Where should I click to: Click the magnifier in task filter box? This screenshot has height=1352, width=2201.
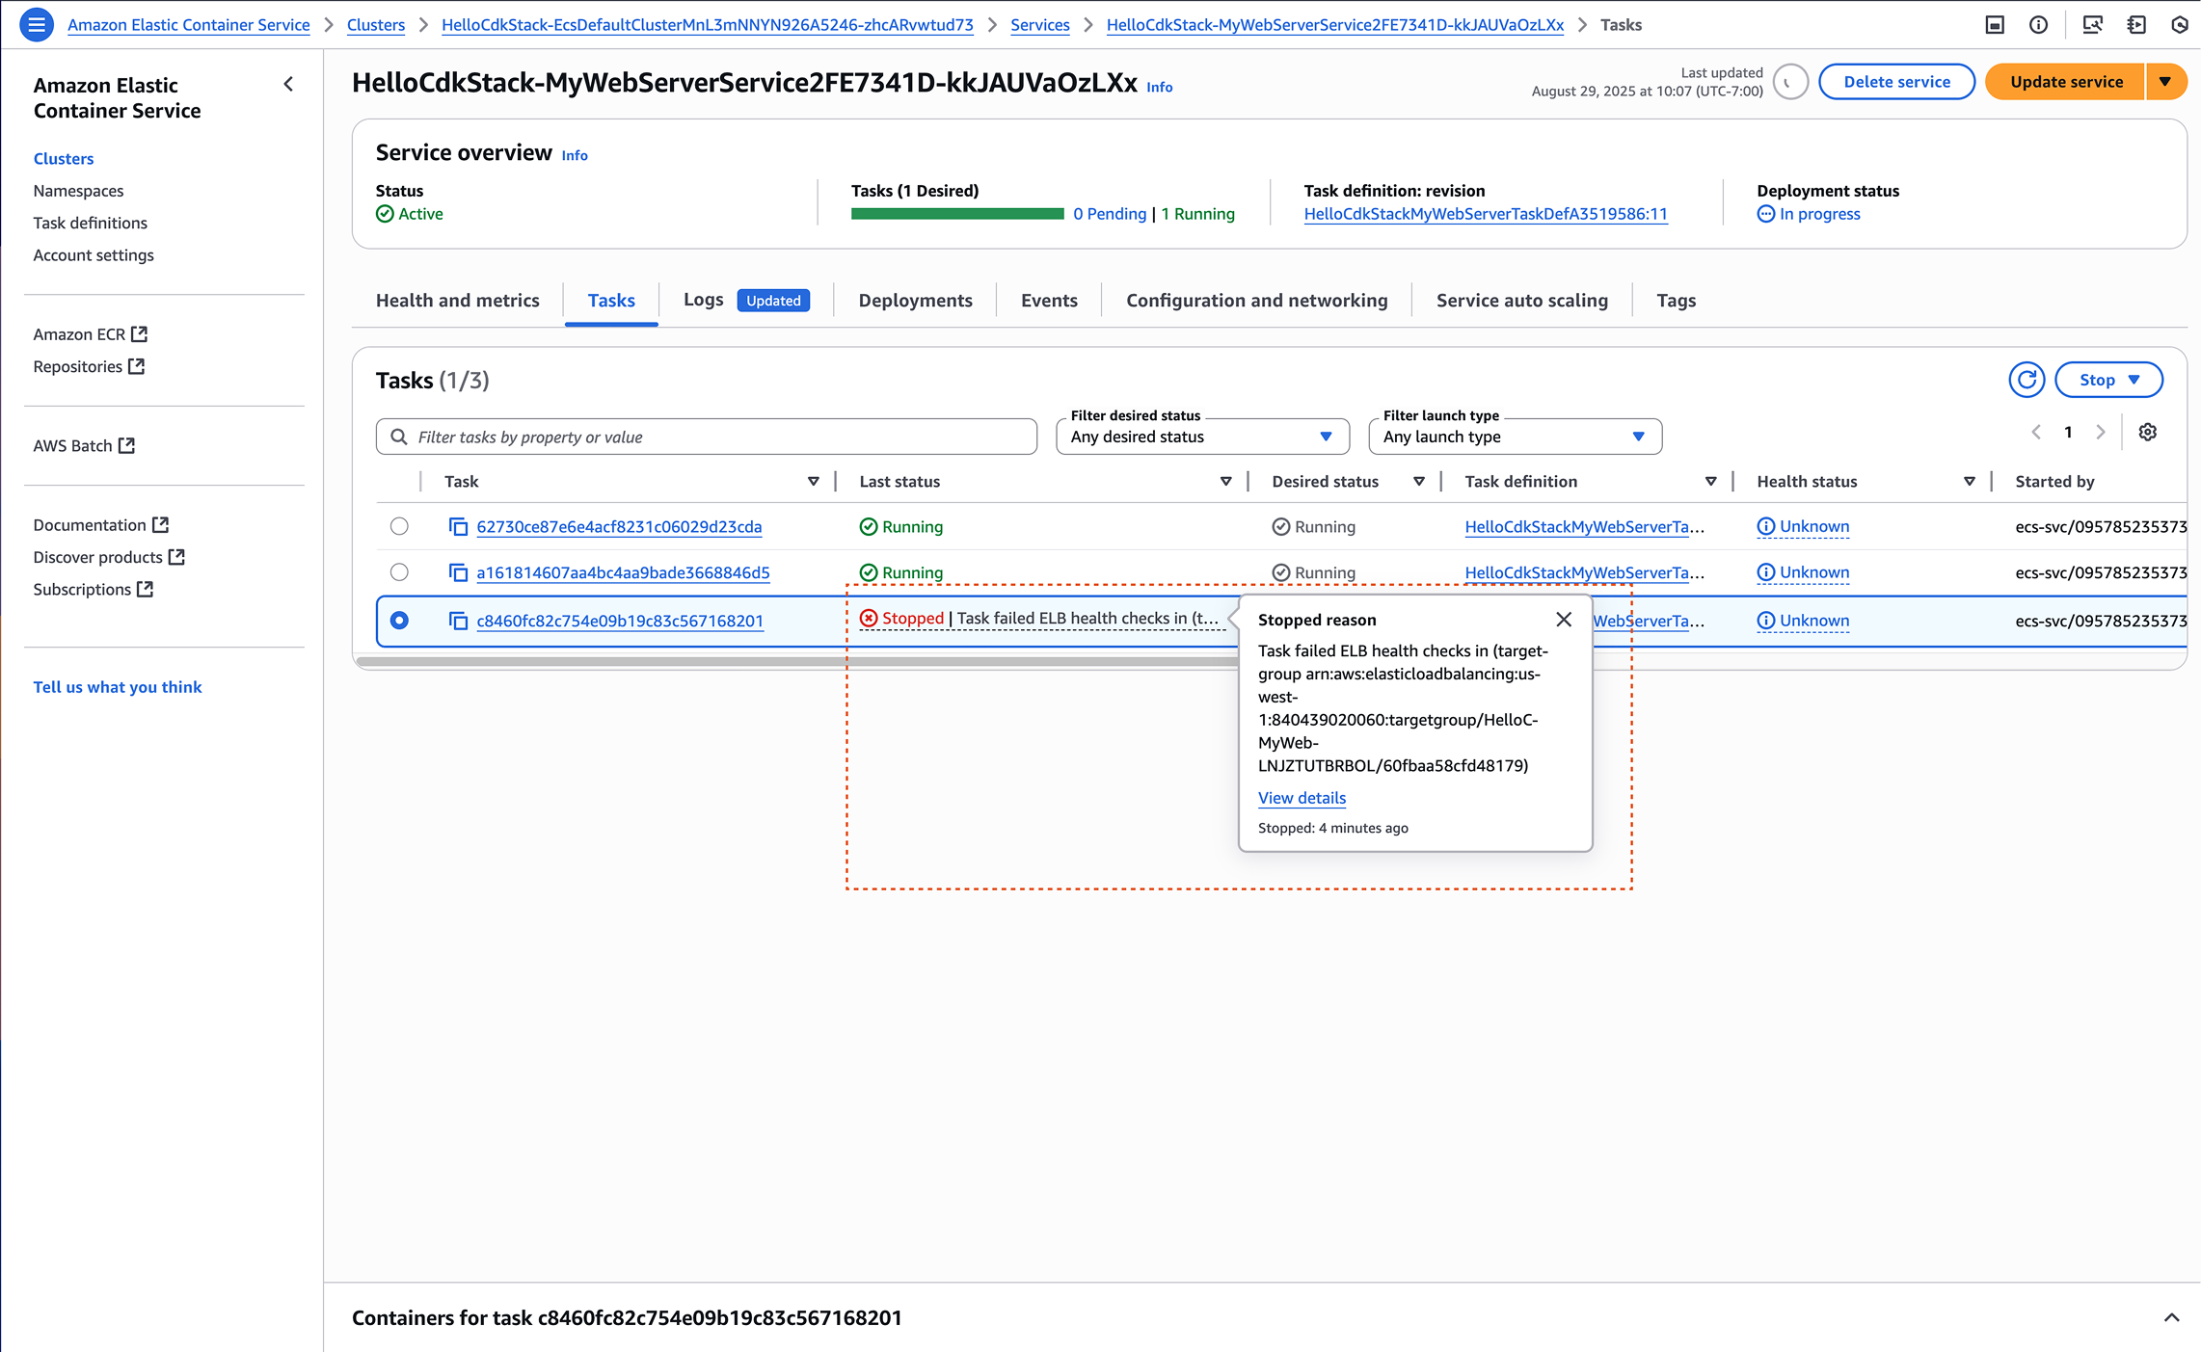point(399,437)
